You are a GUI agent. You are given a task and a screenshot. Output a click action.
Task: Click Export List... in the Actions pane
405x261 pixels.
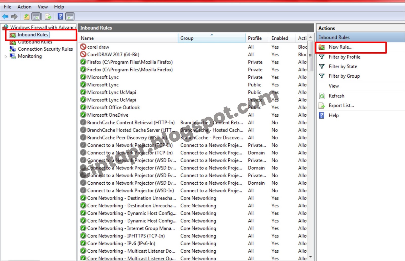(x=341, y=105)
